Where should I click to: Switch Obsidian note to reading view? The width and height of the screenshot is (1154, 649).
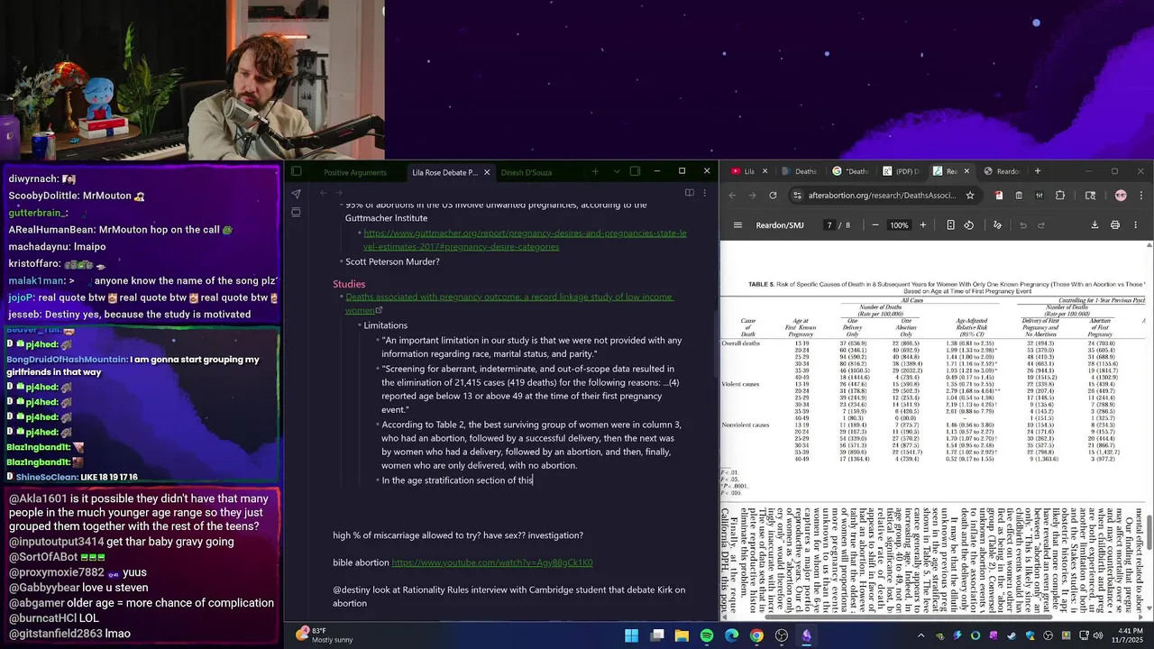(x=689, y=193)
